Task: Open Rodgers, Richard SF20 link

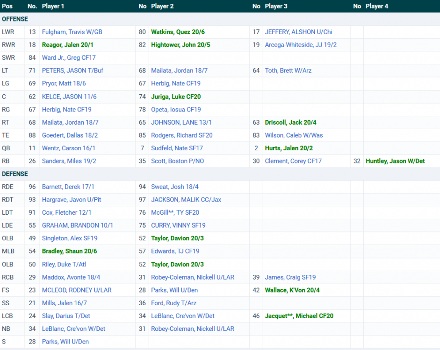Action: (182, 135)
